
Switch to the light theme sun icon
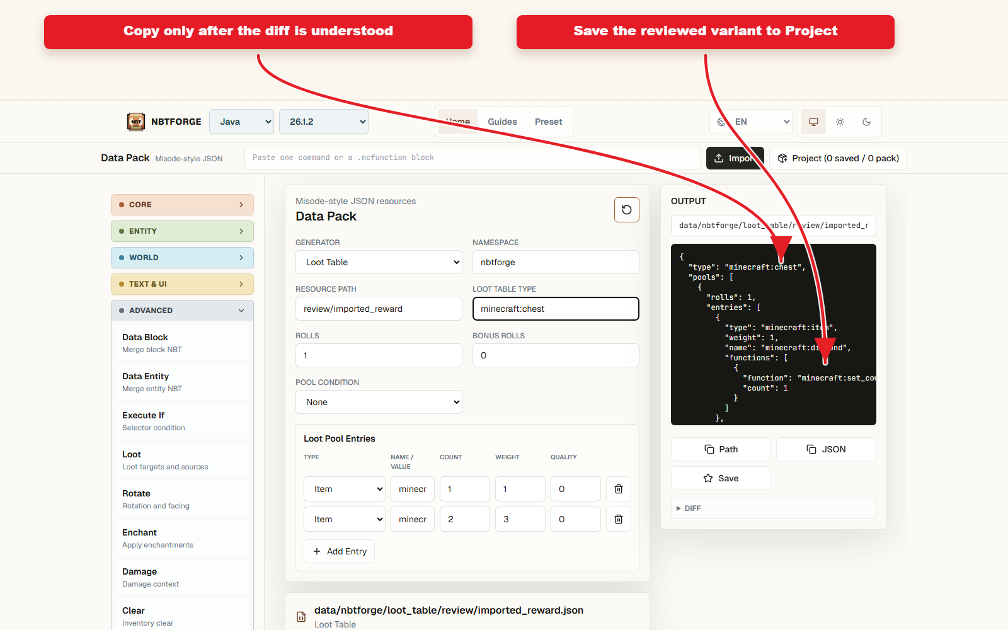pyautogui.click(x=840, y=122)
